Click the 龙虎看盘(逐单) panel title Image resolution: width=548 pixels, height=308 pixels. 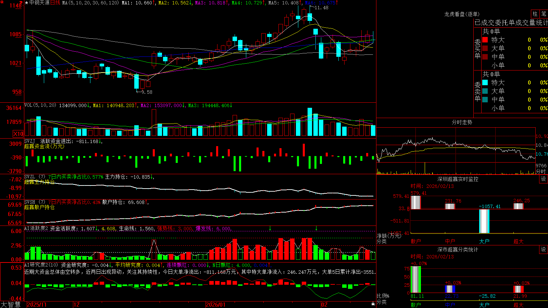462,14
